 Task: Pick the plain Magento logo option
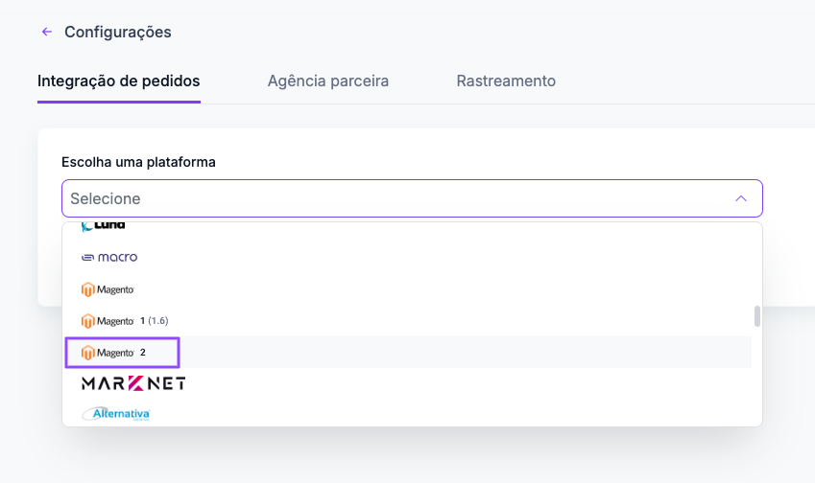(108, 289)
